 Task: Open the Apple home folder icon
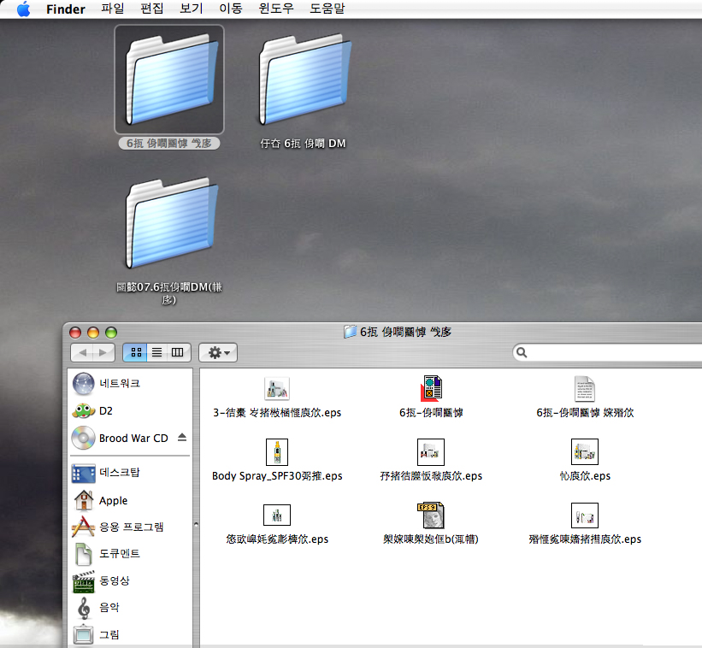pyautogui.click(x=84, y=500)
